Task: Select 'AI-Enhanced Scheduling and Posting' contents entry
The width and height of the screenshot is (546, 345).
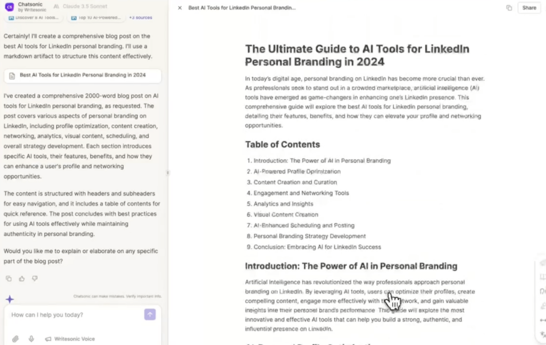Action: (304, 225)
